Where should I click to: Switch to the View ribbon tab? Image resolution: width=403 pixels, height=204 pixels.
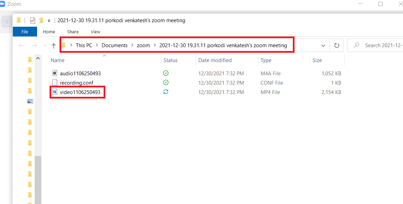pos(95,32)
